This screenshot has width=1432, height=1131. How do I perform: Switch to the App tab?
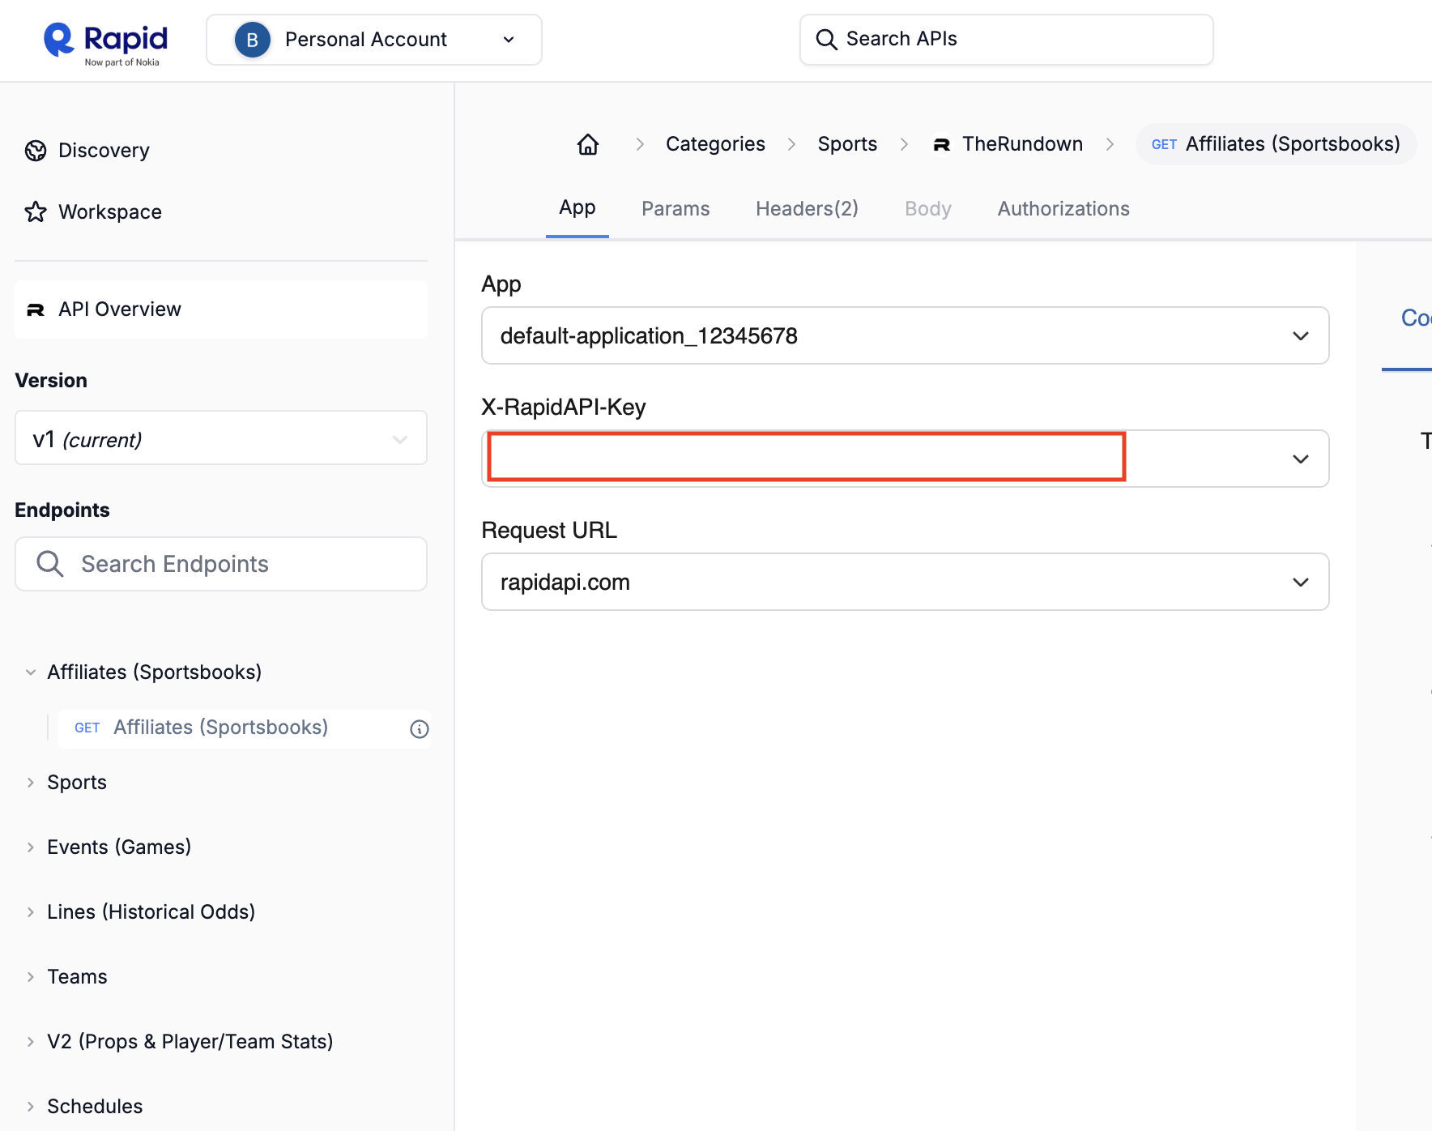point(577,208)
